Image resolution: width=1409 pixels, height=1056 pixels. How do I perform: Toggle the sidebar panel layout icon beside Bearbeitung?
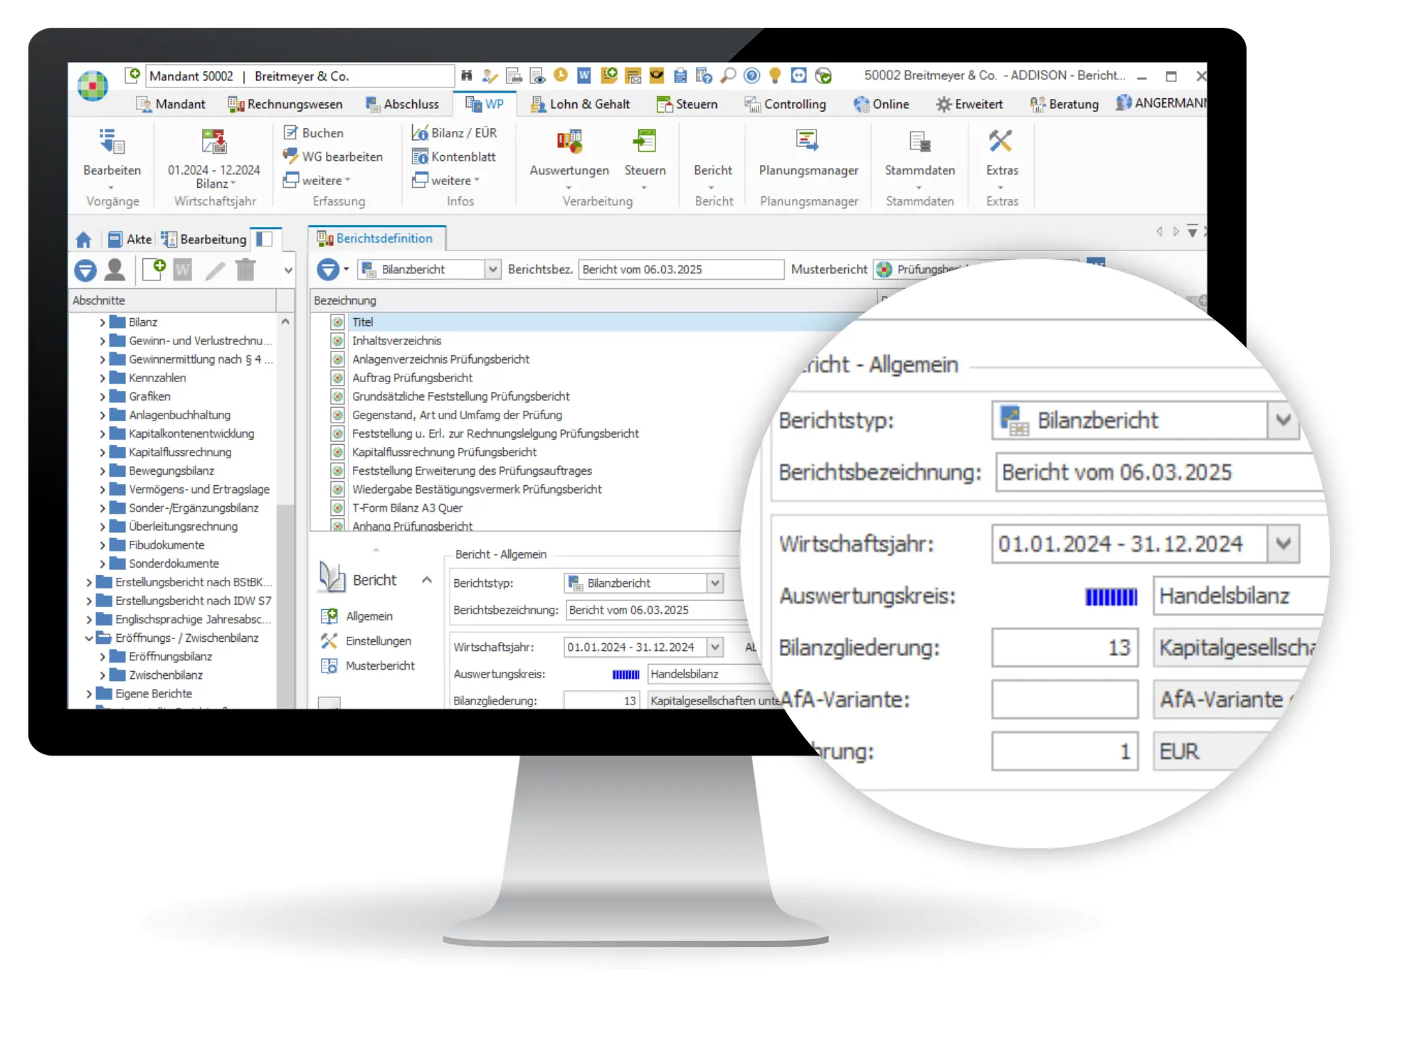pyautogui.click(x=264, y=239)
